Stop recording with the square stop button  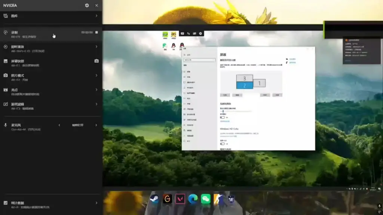(96, 32)
